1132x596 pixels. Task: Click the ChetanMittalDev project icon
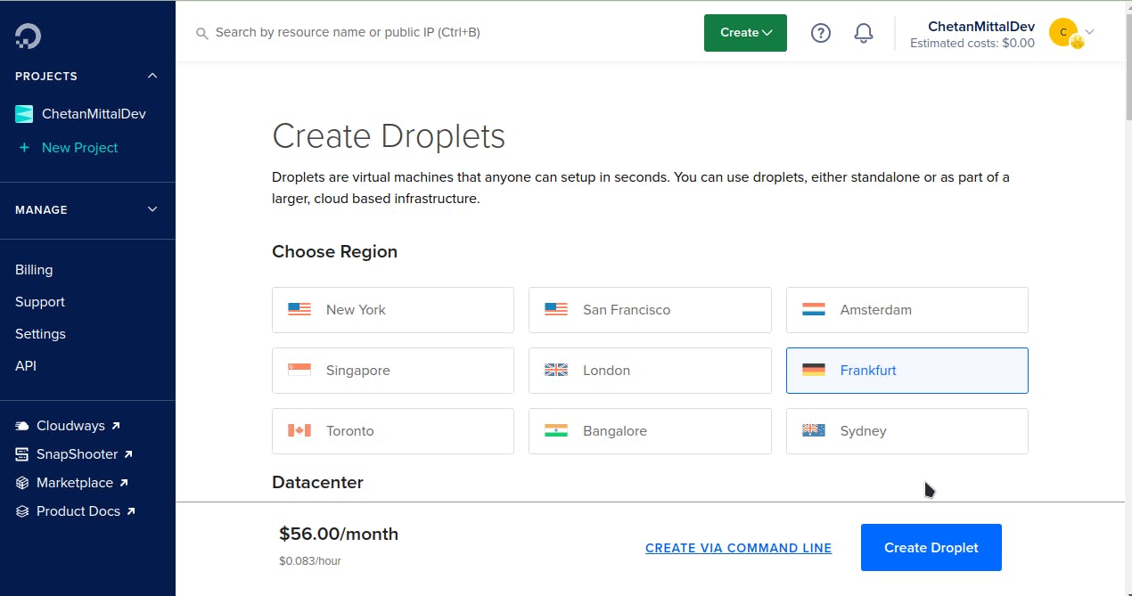(24, 114)
